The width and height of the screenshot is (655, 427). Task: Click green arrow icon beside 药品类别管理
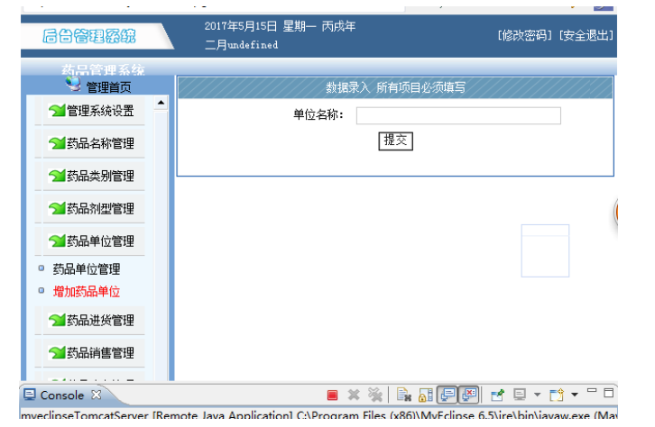click(x=57, y=176)
